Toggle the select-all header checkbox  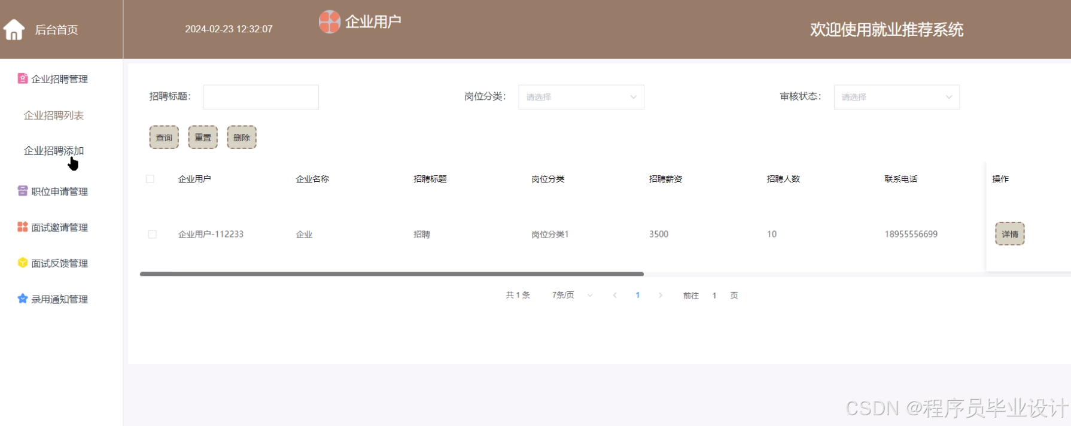(x=150, y=179)
